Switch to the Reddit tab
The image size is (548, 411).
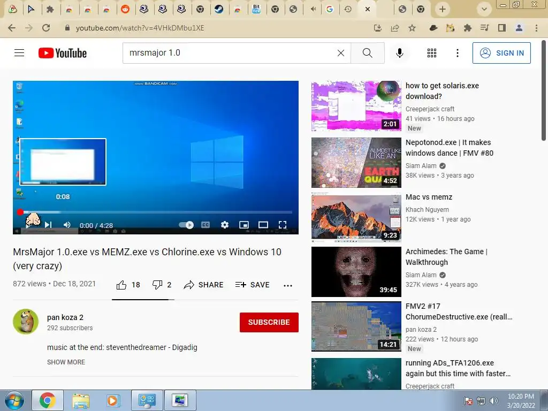125,9
